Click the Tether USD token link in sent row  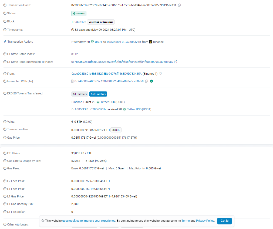coord(107,102)
